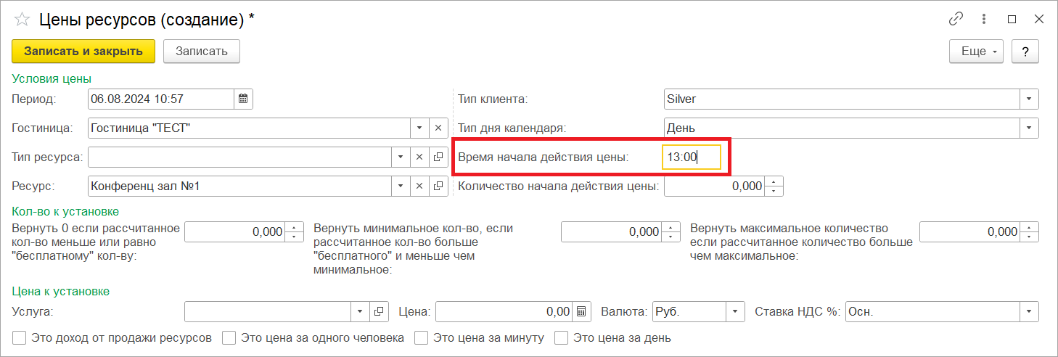Screen dimensions: 1058x357
Task: Clear the Тип ресурса field
Action: (419, 157)
